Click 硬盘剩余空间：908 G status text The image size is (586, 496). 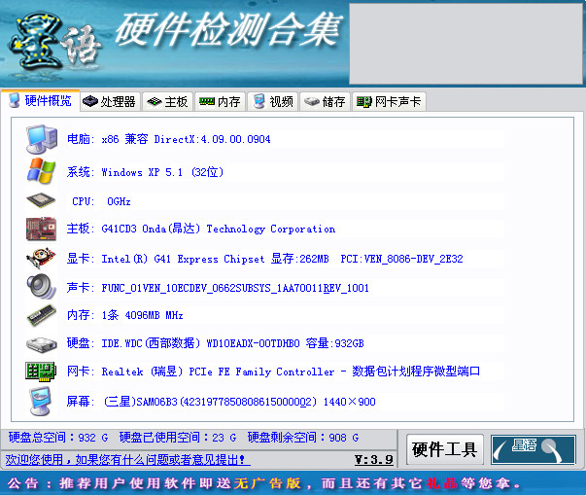tap(303, 438)
